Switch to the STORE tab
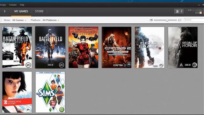The height and width of the screenshot is (115, 204). pos(39,11)
